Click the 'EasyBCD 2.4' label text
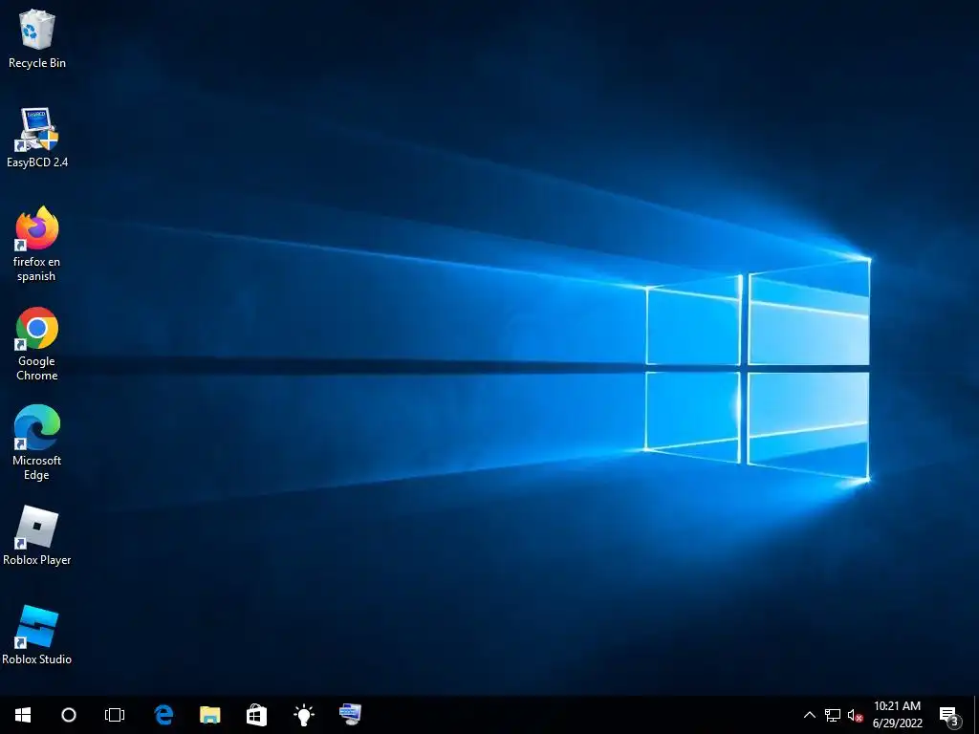 [x=37, y=162]
